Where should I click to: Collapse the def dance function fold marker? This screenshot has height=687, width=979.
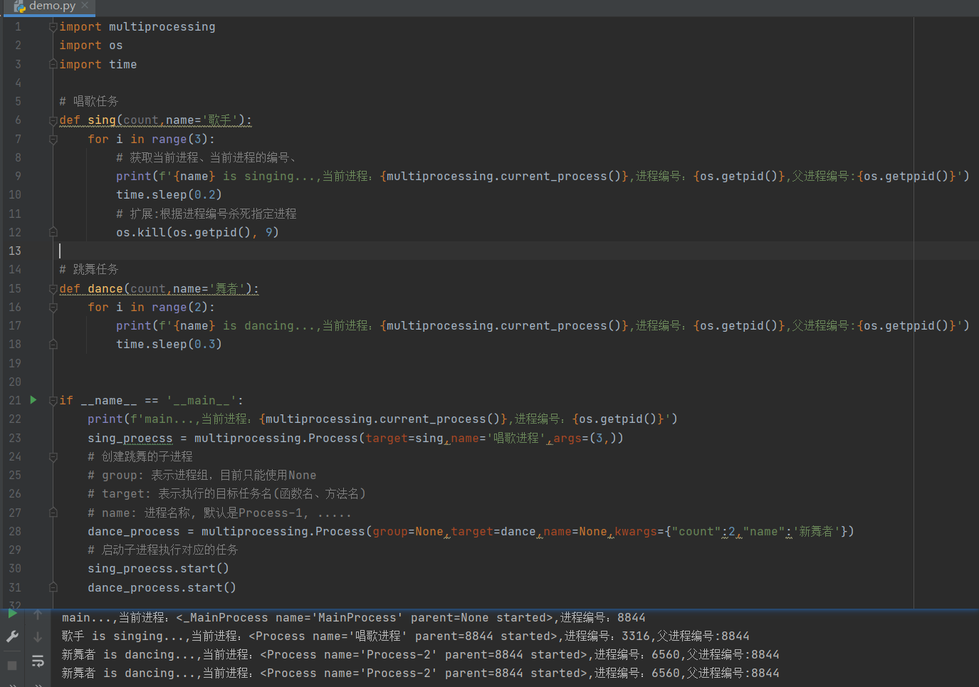[x=53, y=289]
